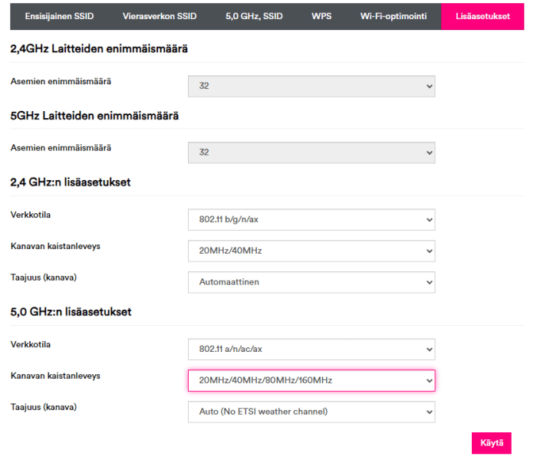Open the WPS tab

click(x=321, y=16)
